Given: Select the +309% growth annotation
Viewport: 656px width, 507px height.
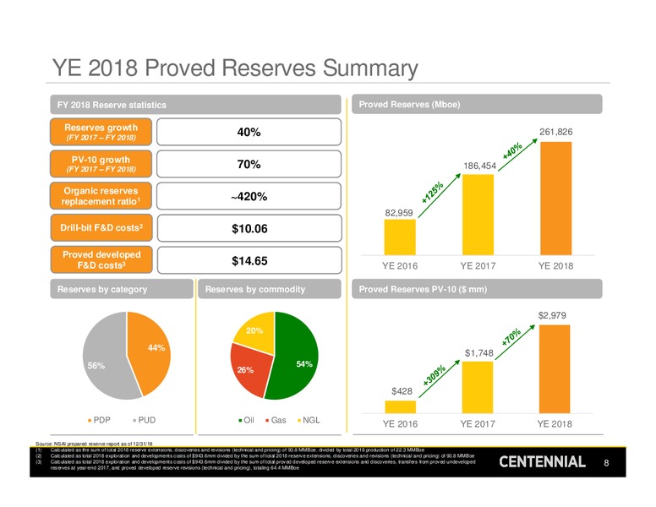Looking at the screenshot, I should click(x=434, y=375).
